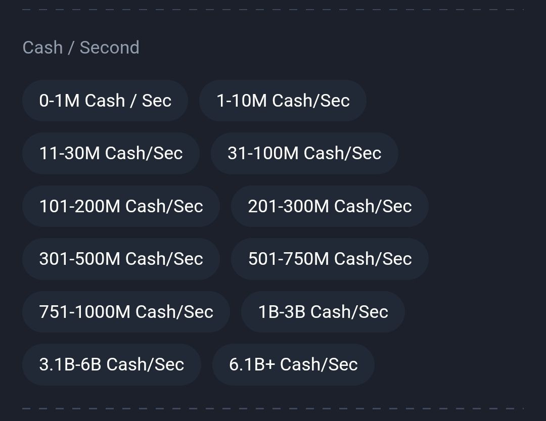Image resolution: width=546 pixels, height=421 pixels.
Task: Choose the highest tier 6.1B+ filter
Action: (293, 364)
